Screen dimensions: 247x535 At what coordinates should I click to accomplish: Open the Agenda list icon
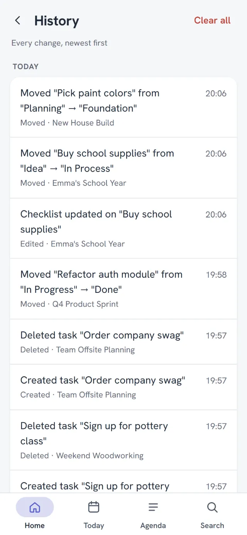click(153, 507)
